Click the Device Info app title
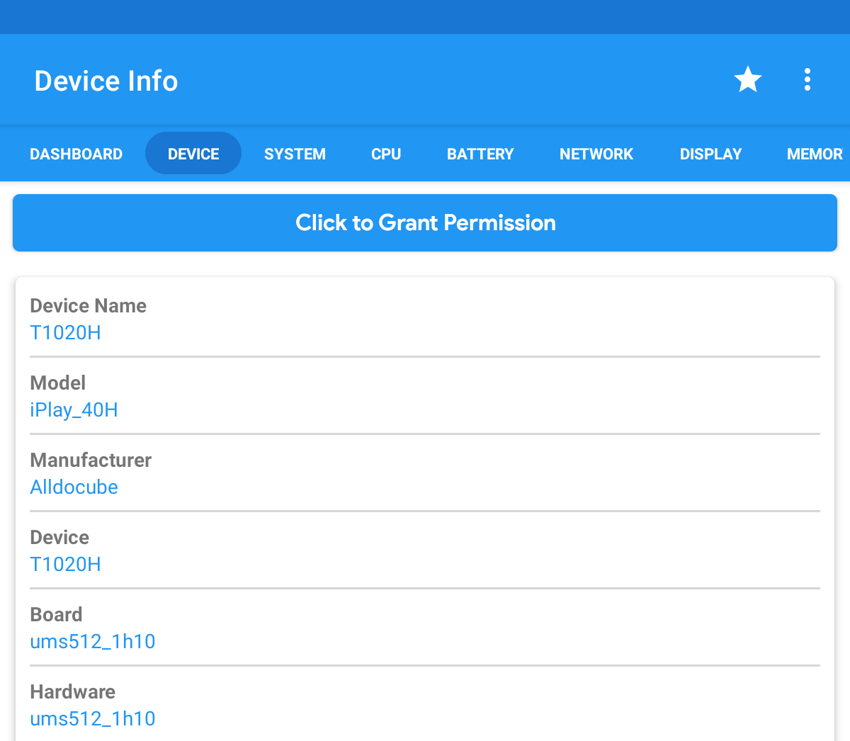The height and width of the screenshot is (741, 850). [x=106, y=81]
